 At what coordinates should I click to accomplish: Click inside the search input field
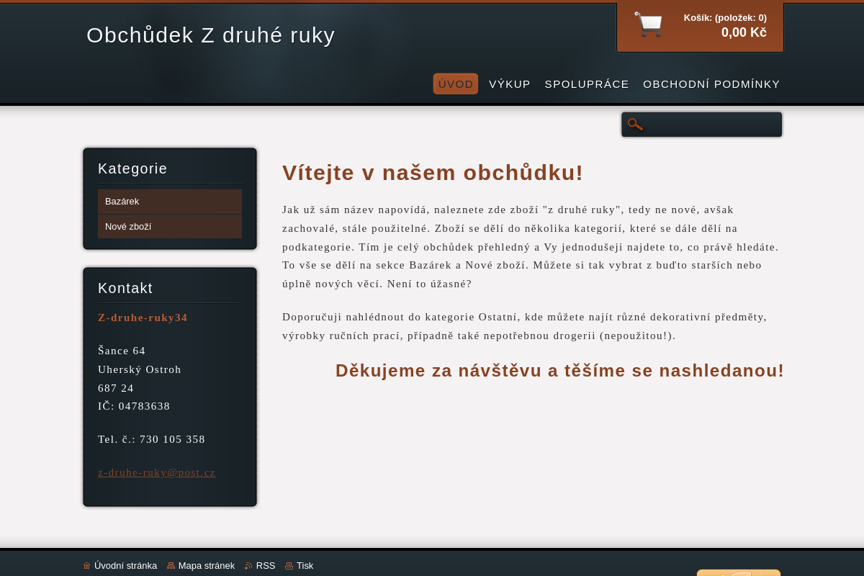tap(709, 124)
